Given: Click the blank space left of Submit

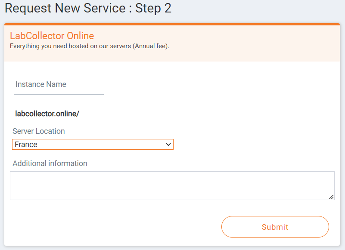Looking at the screenshot, I should click(x=115, y=227).
